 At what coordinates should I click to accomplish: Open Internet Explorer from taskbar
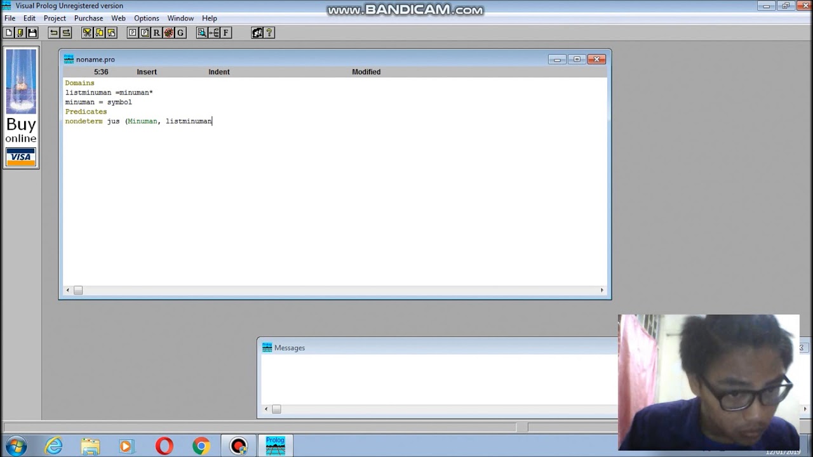(x=54, y=446)
